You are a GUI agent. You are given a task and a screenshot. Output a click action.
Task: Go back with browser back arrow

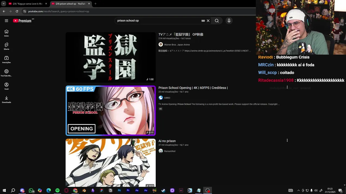click(4, 11)
